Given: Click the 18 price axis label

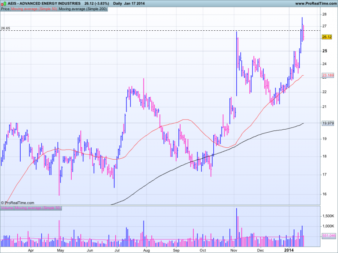Looking at the screenshot, I should pyautogui.click(x=324, y=156).
